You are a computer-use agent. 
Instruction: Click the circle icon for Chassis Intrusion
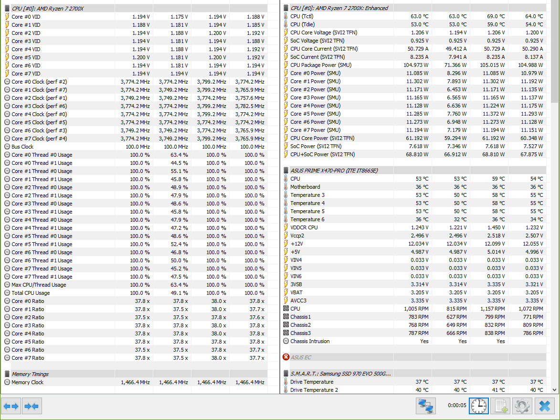[285, 341]
